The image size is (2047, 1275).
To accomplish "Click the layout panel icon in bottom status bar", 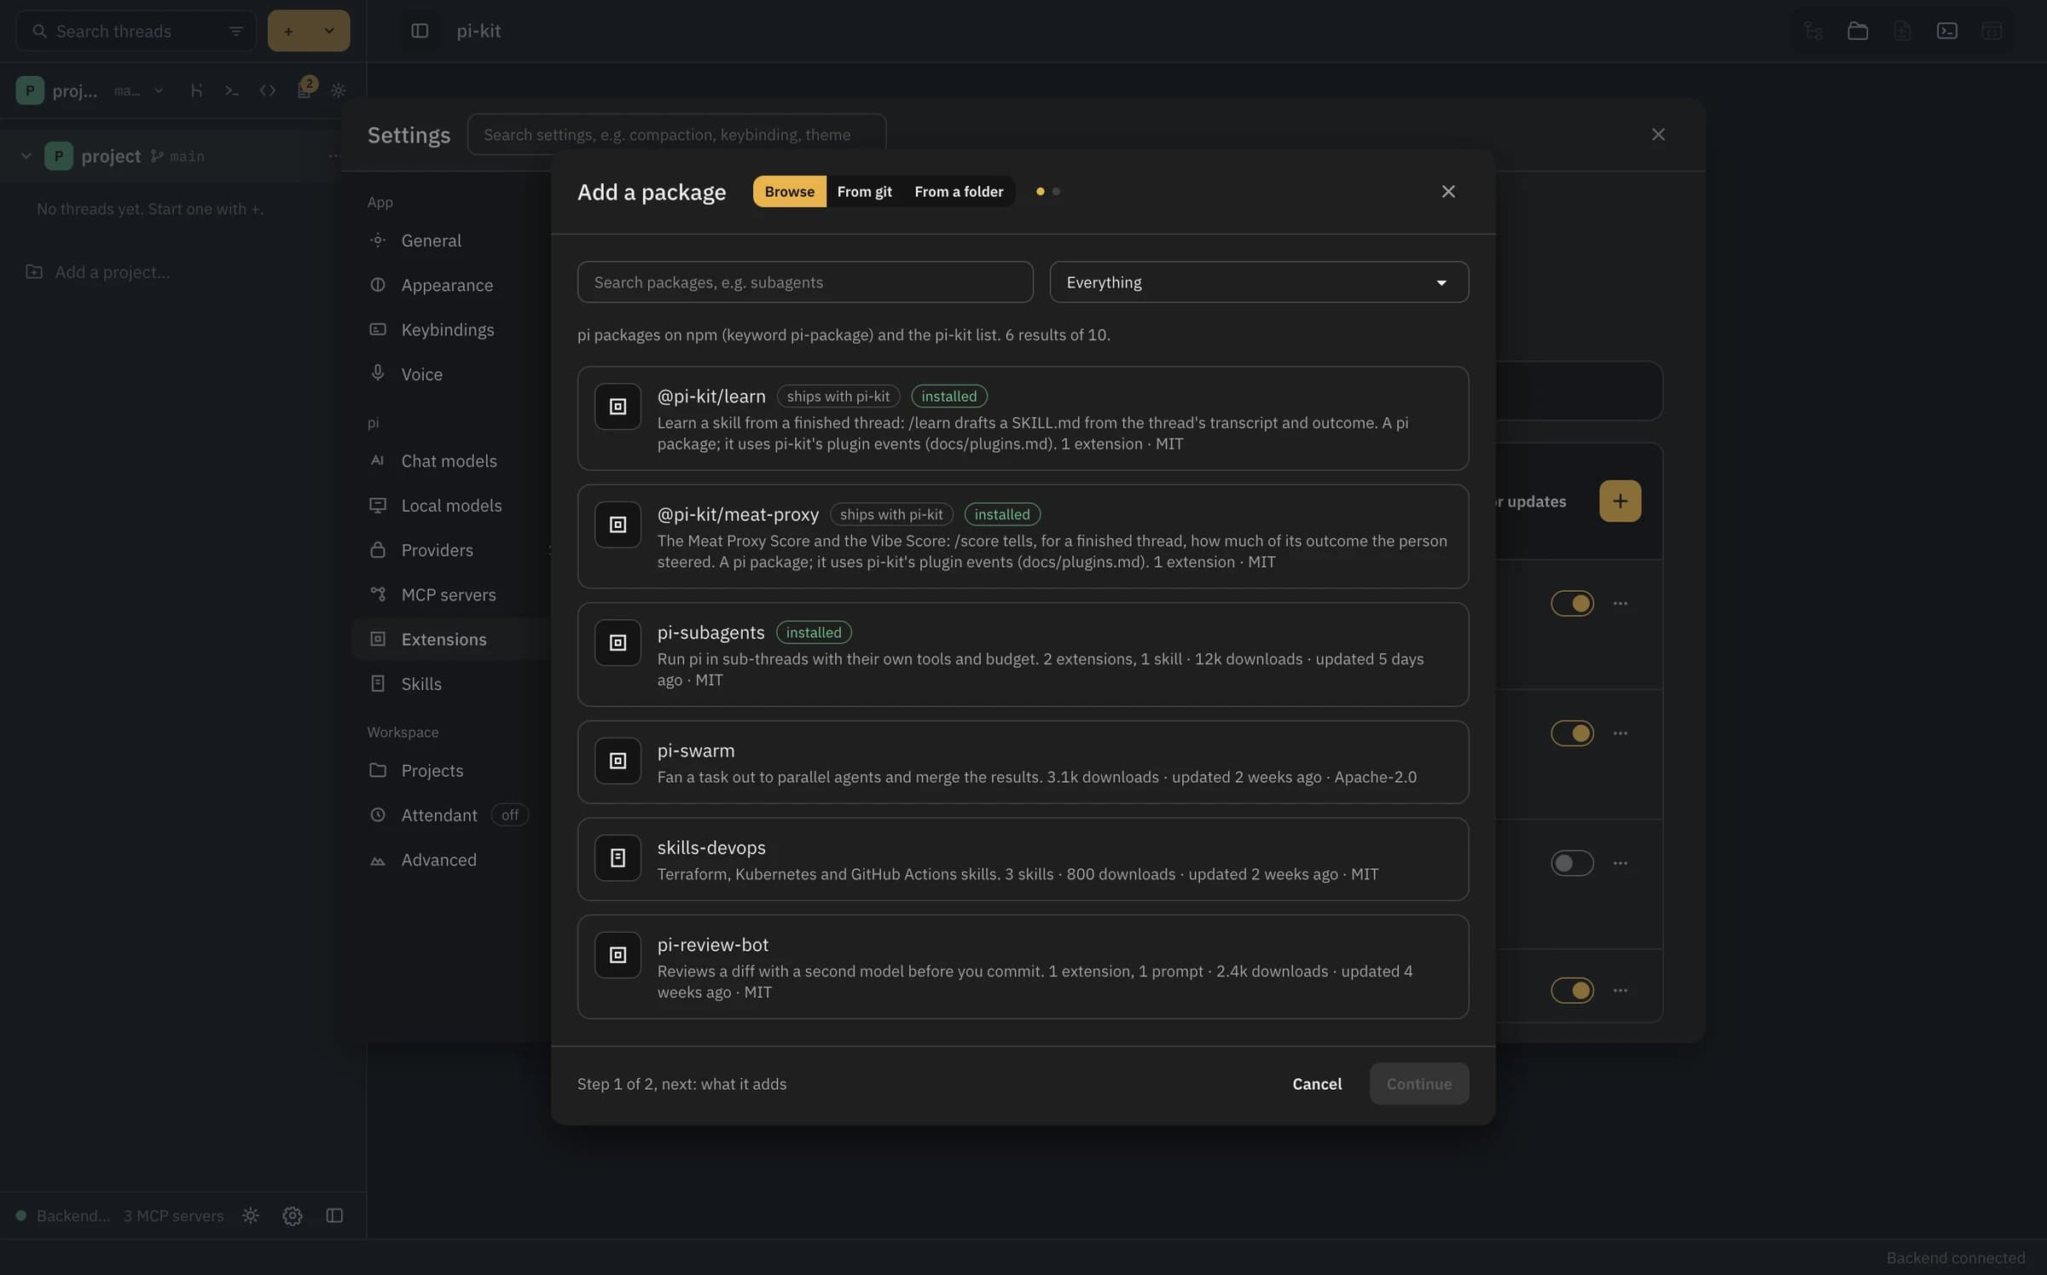I will (x=334, y=1216).
